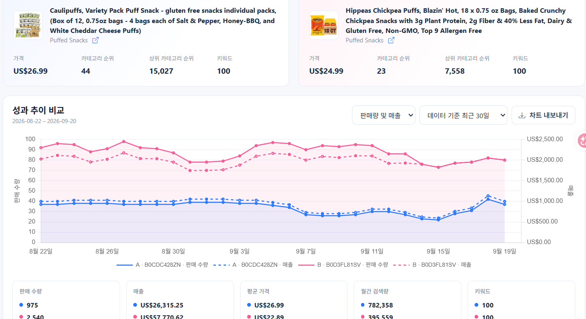Click the blue data point peak near 9월 18일
The height and width of the screenshot is (319, 586).
488,199
